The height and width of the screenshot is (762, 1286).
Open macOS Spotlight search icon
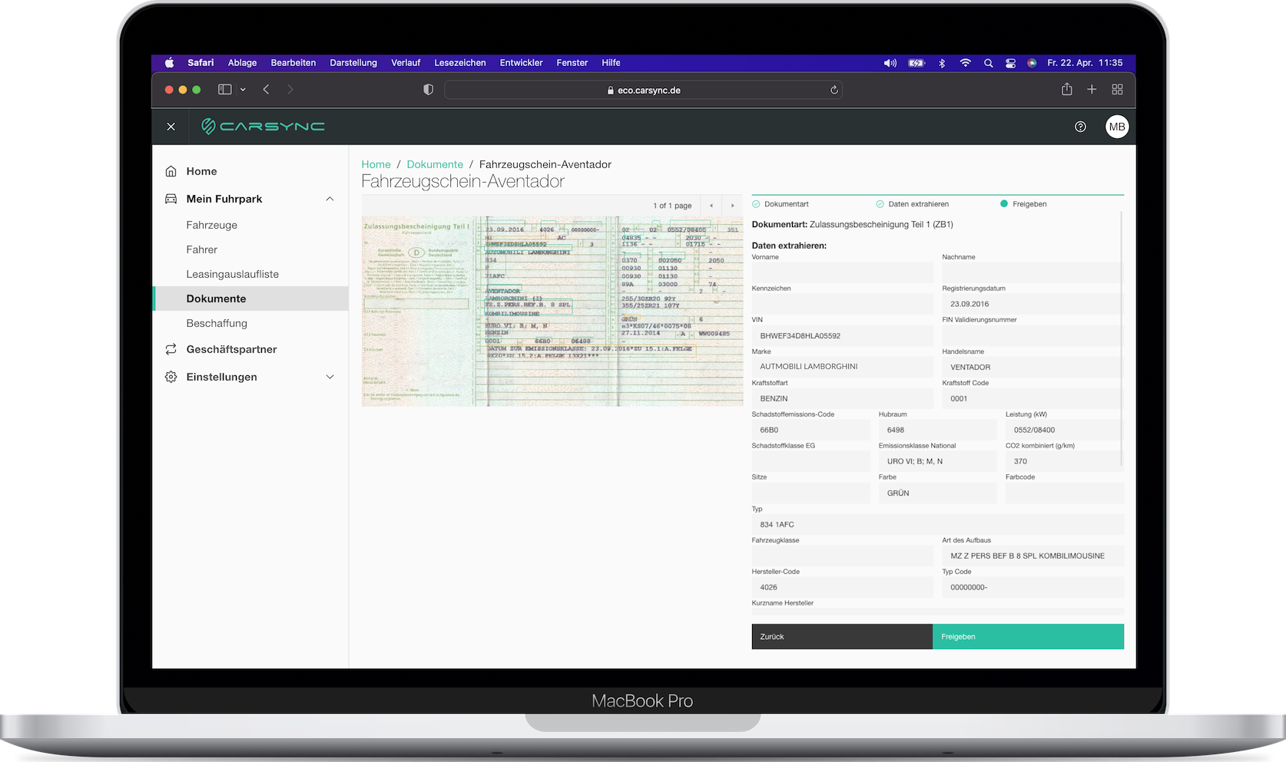tap(988, 63)
